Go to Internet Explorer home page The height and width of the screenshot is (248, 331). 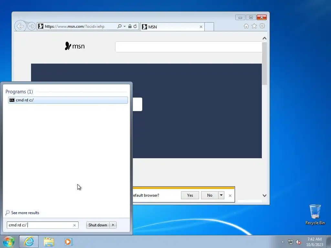[246, 26]
